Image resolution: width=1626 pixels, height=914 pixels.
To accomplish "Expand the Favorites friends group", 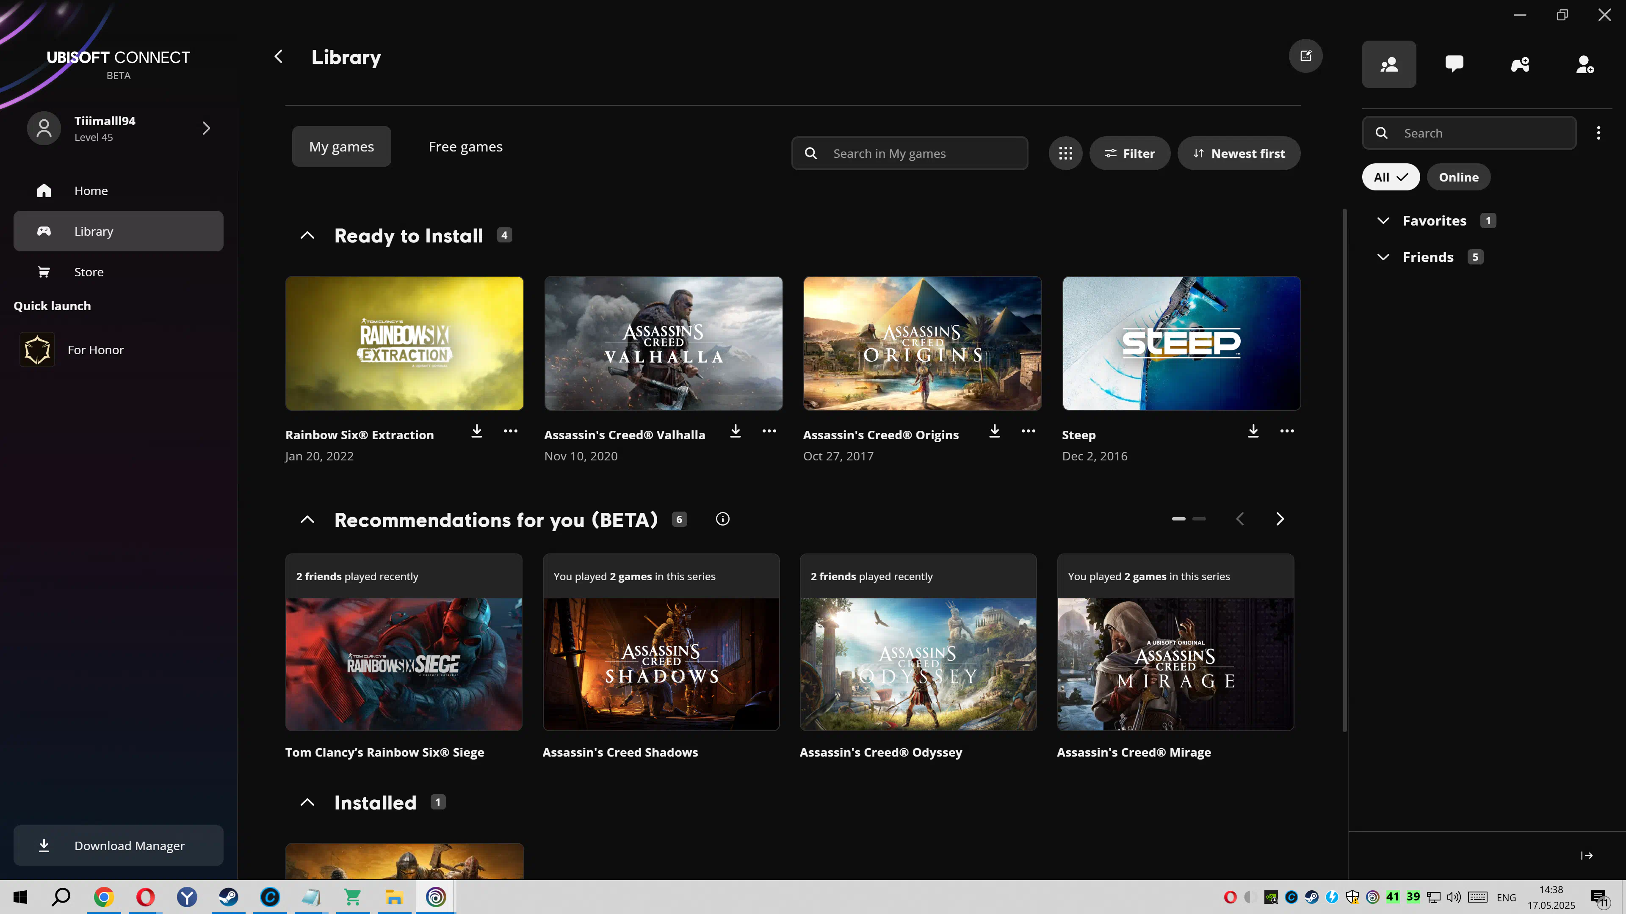I will 1383,221.
